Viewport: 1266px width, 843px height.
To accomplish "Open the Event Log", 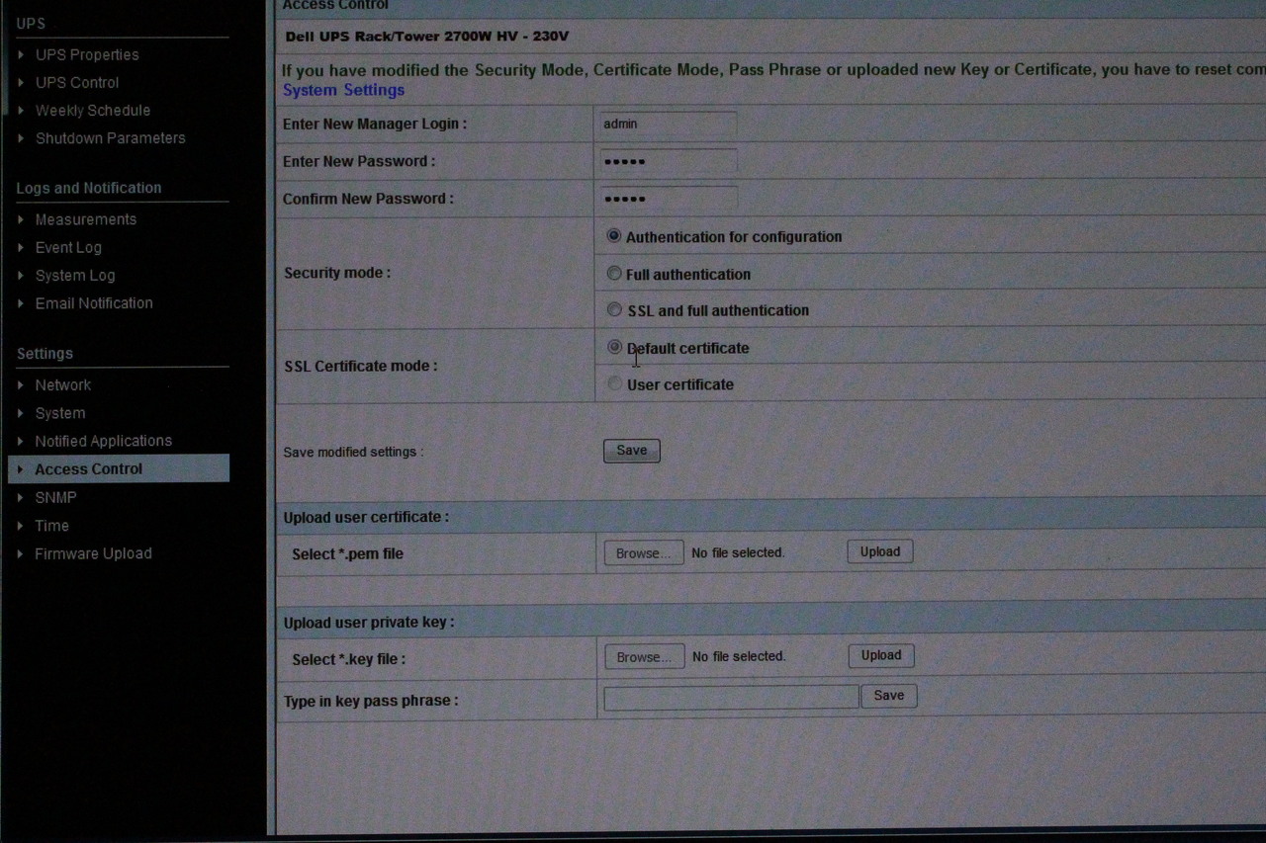I will tap(68, 247).
